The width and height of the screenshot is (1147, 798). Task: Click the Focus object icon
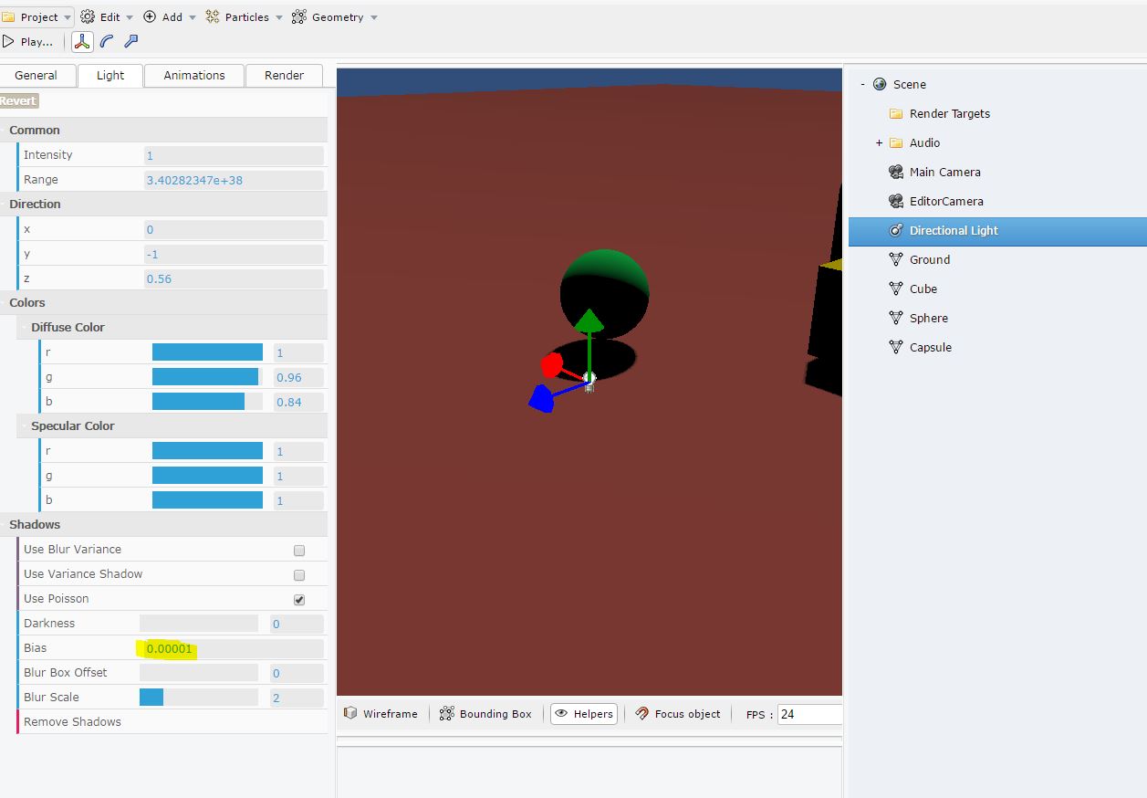pyautogui.click(x=642, y=714)
